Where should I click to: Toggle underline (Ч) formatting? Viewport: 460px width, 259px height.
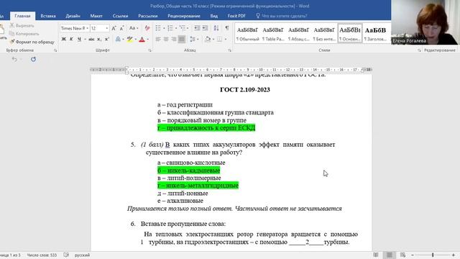click(x=79, y=39)
